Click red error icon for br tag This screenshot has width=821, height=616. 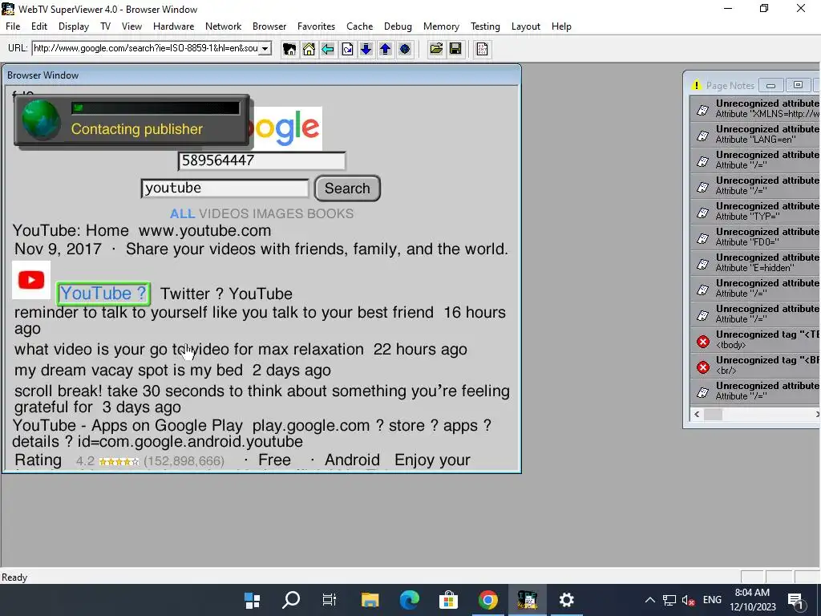[x=702, y=367]
